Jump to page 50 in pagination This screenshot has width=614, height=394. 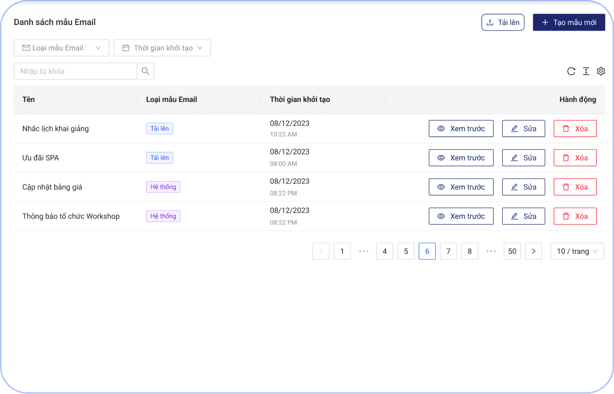coord(512,251)
